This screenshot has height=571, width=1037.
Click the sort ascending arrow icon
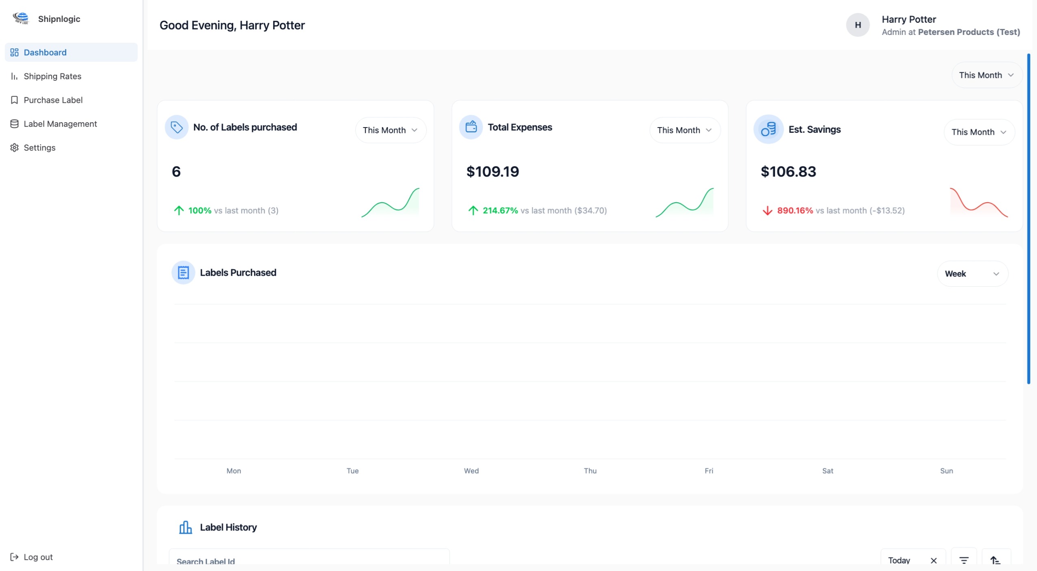[x=995, y=560]
